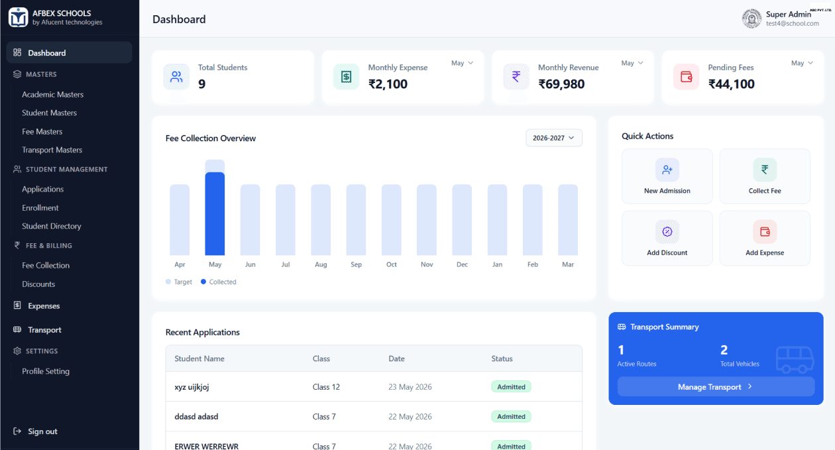Screen dimensions: 835x450
Task: Open Fee Masters in the sidebar
Action: point(42,131)
